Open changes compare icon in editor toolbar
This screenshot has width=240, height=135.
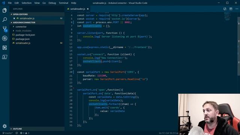pyautogui.click(x=225, y=9)
